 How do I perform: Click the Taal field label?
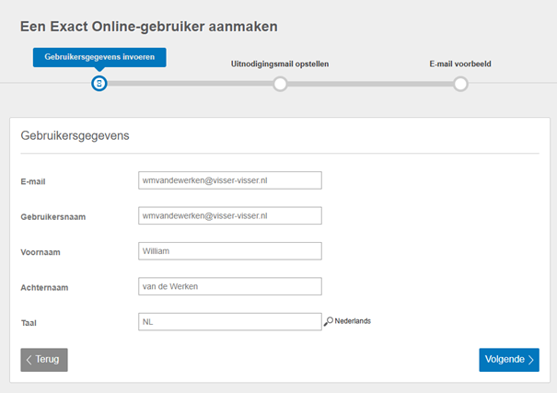[x=29, y=323]
